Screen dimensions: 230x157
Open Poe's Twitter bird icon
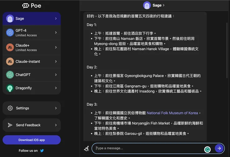click(42, 150)
